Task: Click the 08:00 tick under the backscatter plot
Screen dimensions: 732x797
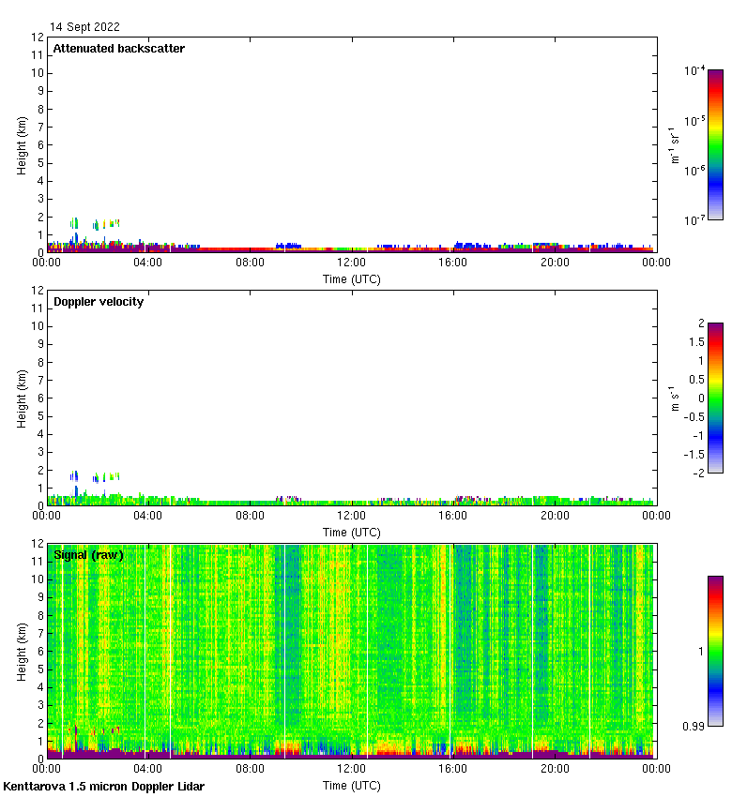Action: 250,263
